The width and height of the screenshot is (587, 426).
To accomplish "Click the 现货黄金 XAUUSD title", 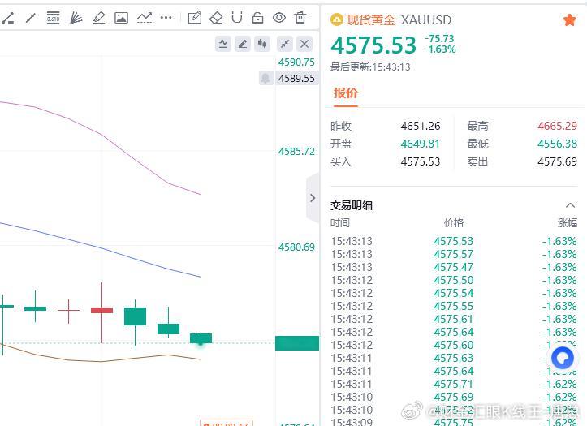I will (x=399, y=19).
